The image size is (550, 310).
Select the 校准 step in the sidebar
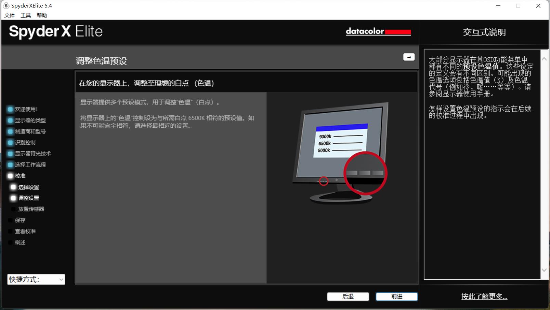[20, 175]
